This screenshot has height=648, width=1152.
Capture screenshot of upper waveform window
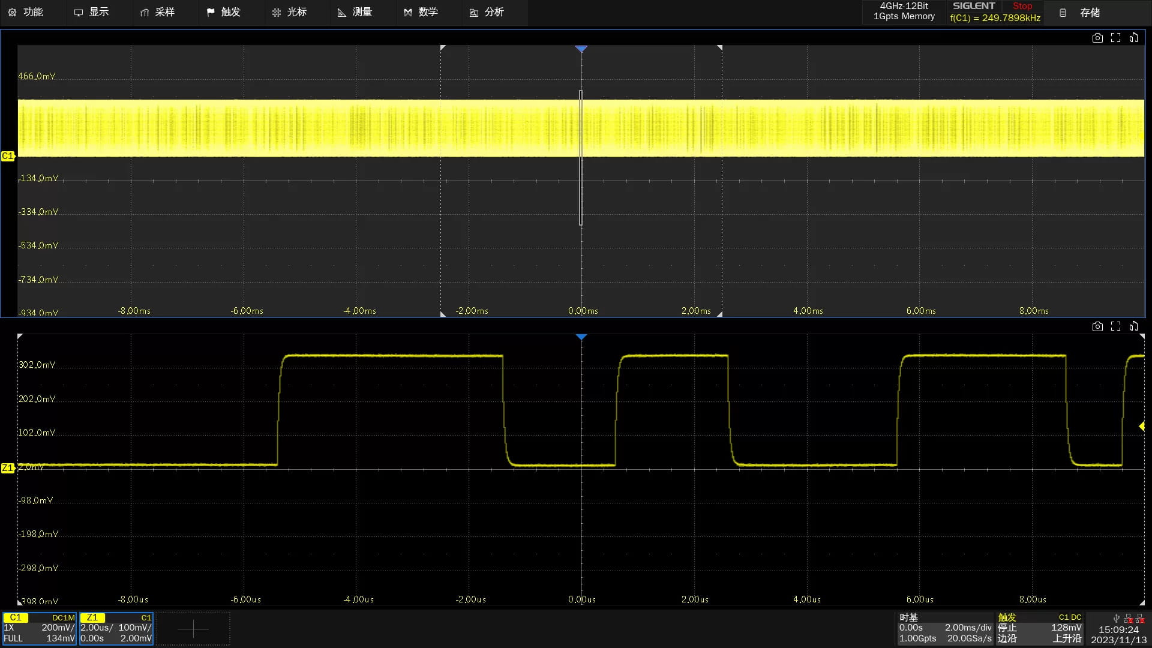point(1097,38)
